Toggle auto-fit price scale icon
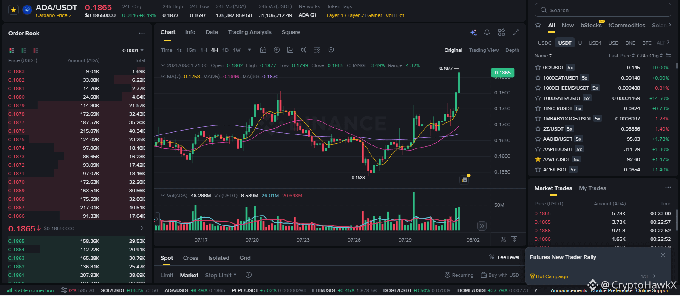The height and width of the screenshot is (296, 680). coord(514,239)
